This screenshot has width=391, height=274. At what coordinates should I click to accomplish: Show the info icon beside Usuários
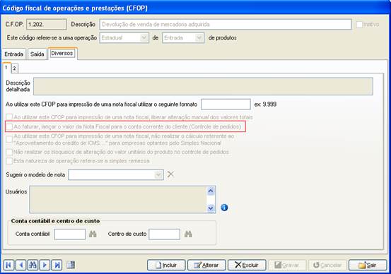(x=224, y=207)
